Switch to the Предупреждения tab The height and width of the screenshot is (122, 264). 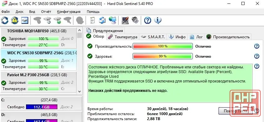pos(104,30)
